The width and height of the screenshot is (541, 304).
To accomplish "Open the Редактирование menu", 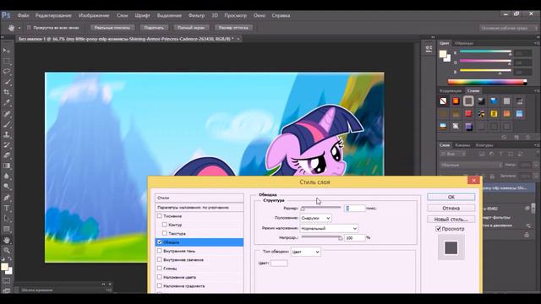I will (53, 15).
